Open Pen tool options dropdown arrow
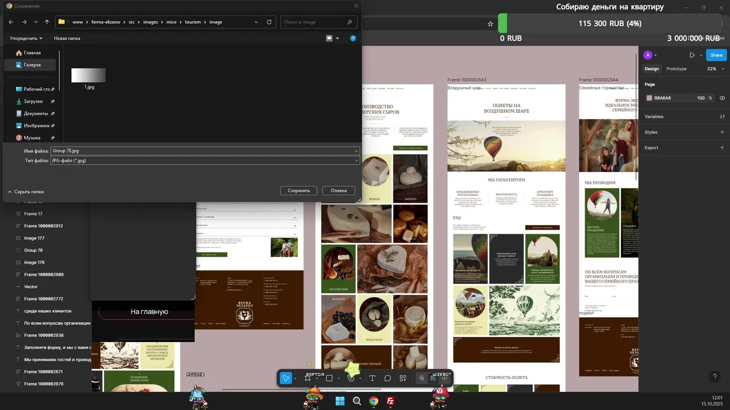The width and height of the screenshot is (730, 410). (x=360, y=379)
